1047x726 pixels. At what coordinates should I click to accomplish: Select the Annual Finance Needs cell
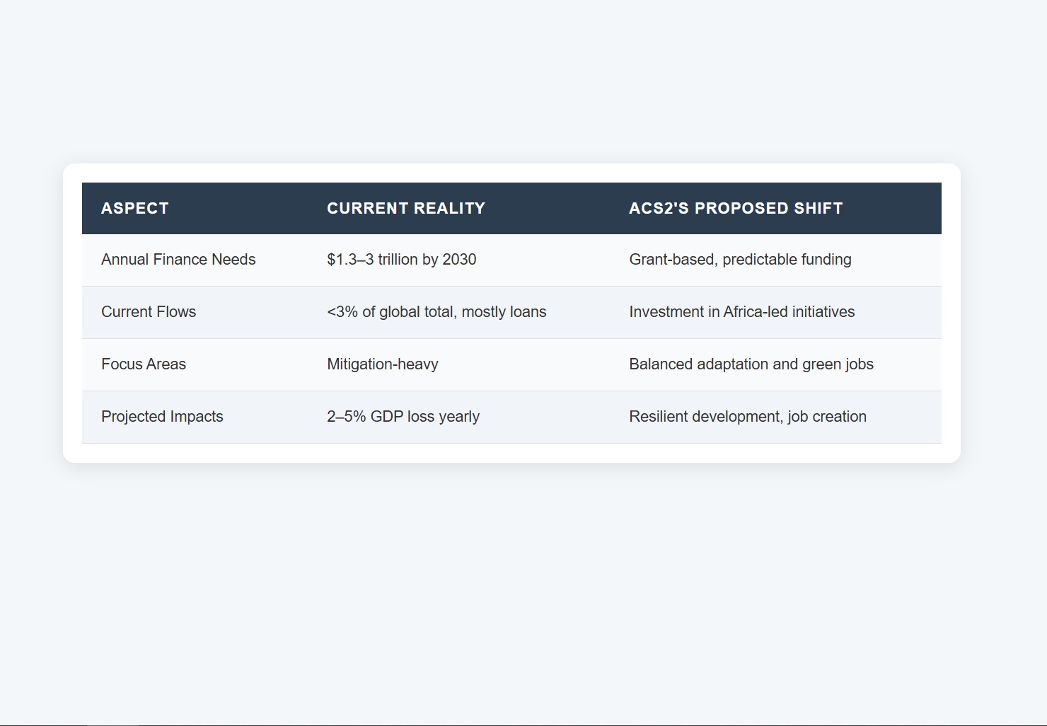178,260
